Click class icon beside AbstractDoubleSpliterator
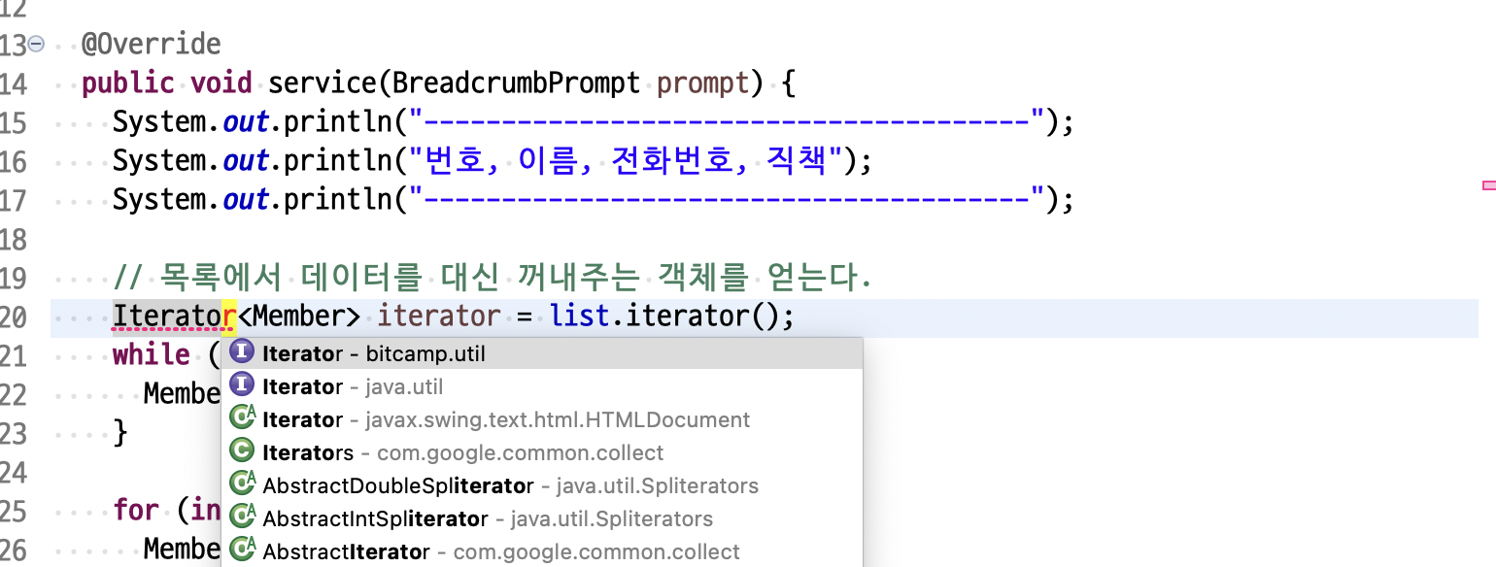 tap(242, 484)
